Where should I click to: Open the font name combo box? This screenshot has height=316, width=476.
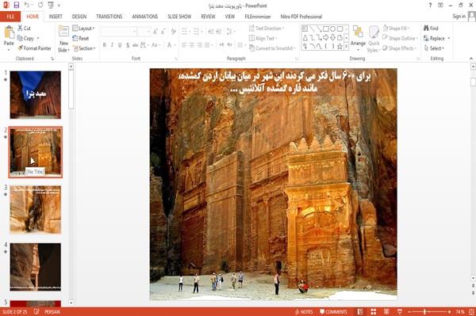click(119, 32)
